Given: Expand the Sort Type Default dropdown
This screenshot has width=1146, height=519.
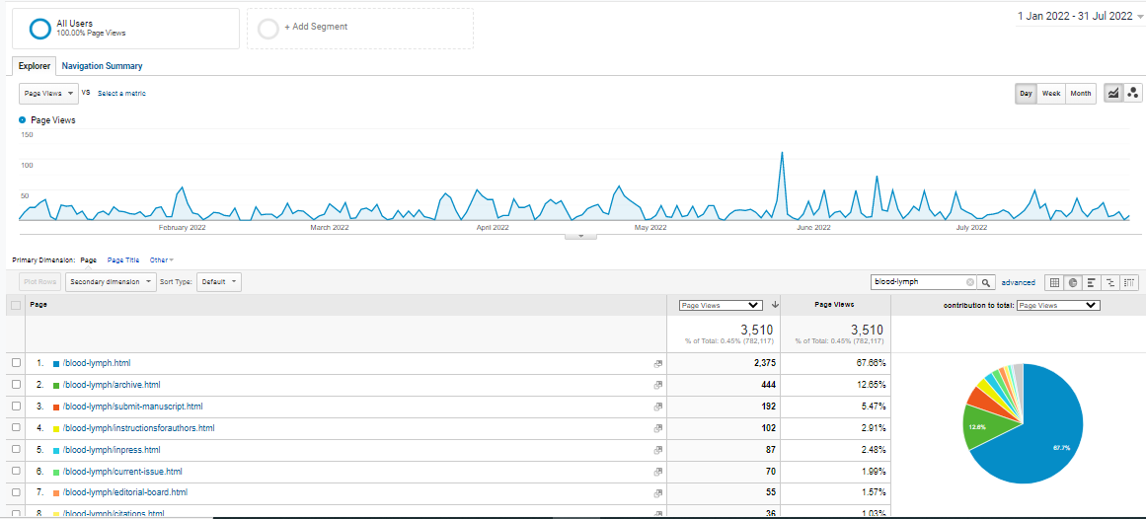Looking at the screenshot, I should pyautogui.click(x=219, y=282).
